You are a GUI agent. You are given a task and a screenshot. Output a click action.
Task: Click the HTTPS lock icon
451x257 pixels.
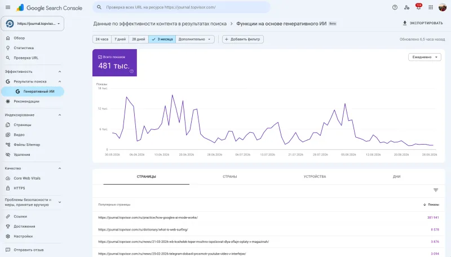[8, 188]
